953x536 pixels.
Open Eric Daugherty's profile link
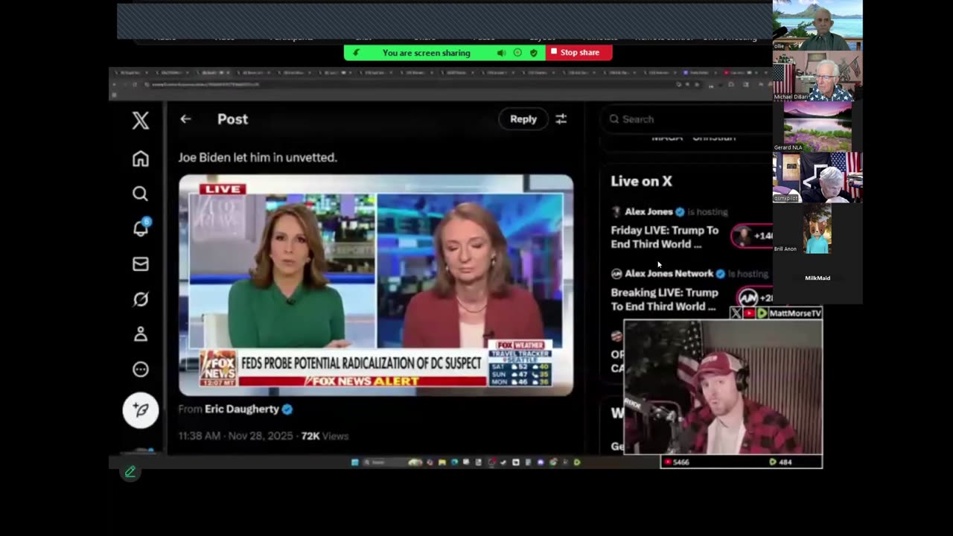242,409
